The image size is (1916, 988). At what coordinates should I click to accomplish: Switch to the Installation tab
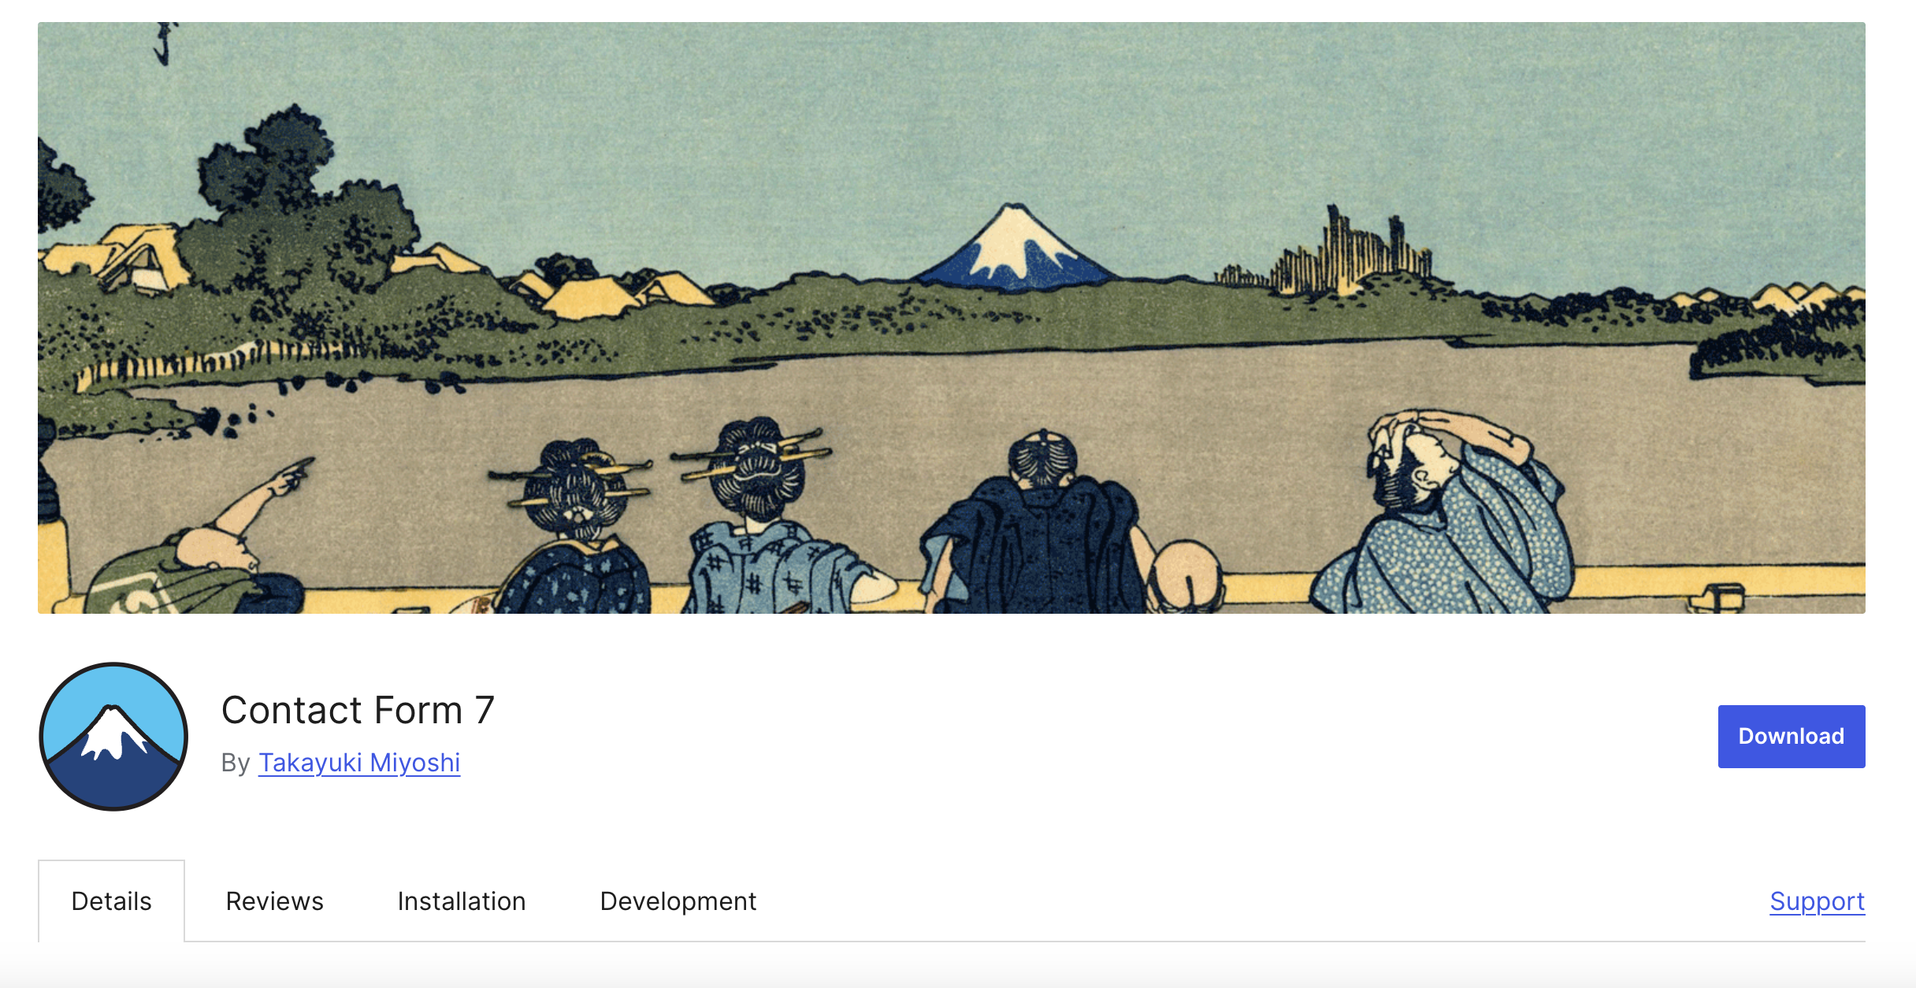[x=462, y=901]
